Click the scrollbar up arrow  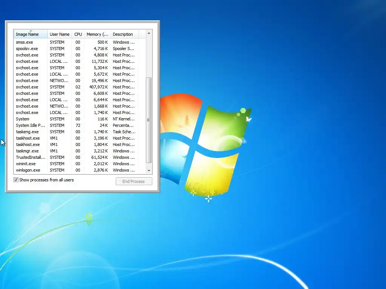pos(149,33)
